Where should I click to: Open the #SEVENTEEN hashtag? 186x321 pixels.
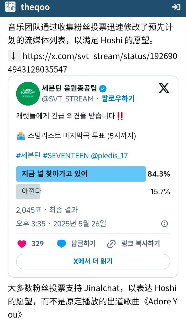tap(66, 155)
